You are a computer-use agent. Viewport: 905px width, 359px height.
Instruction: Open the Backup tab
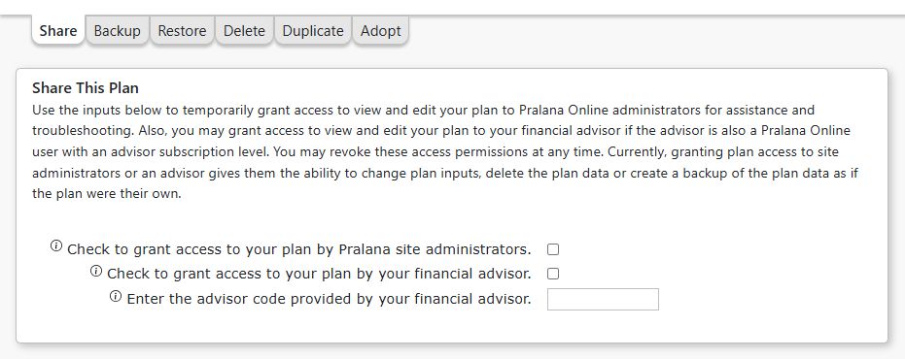[x=118, y=30]
